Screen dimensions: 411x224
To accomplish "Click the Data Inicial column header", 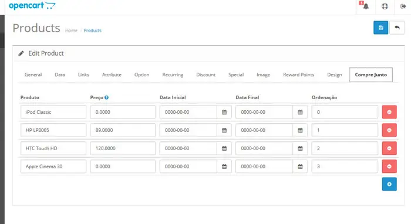I will (173, 97).
